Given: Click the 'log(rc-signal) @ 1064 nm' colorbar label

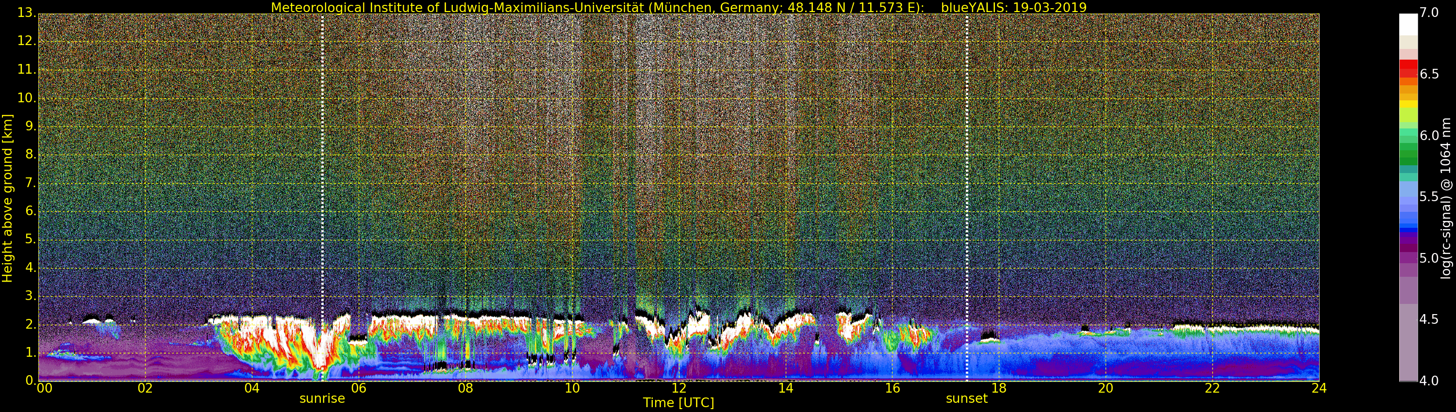Looking at the screenshot, I should click(1446, 198).
